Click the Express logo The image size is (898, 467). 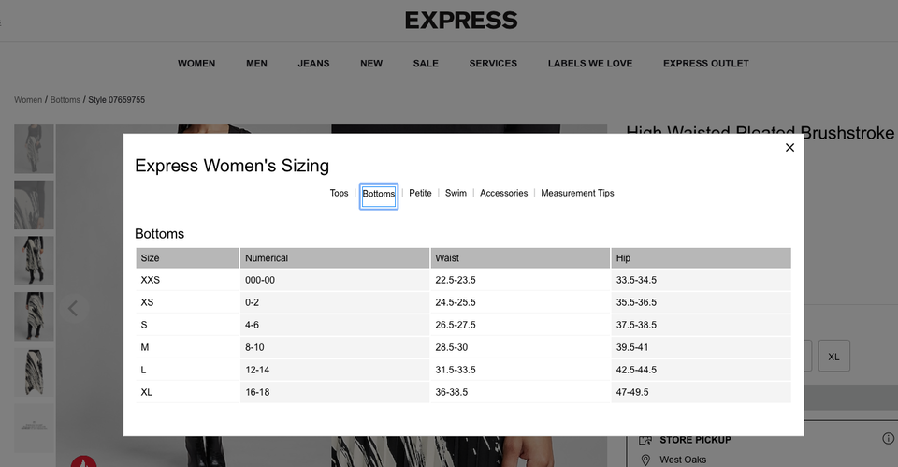(461, 20)
